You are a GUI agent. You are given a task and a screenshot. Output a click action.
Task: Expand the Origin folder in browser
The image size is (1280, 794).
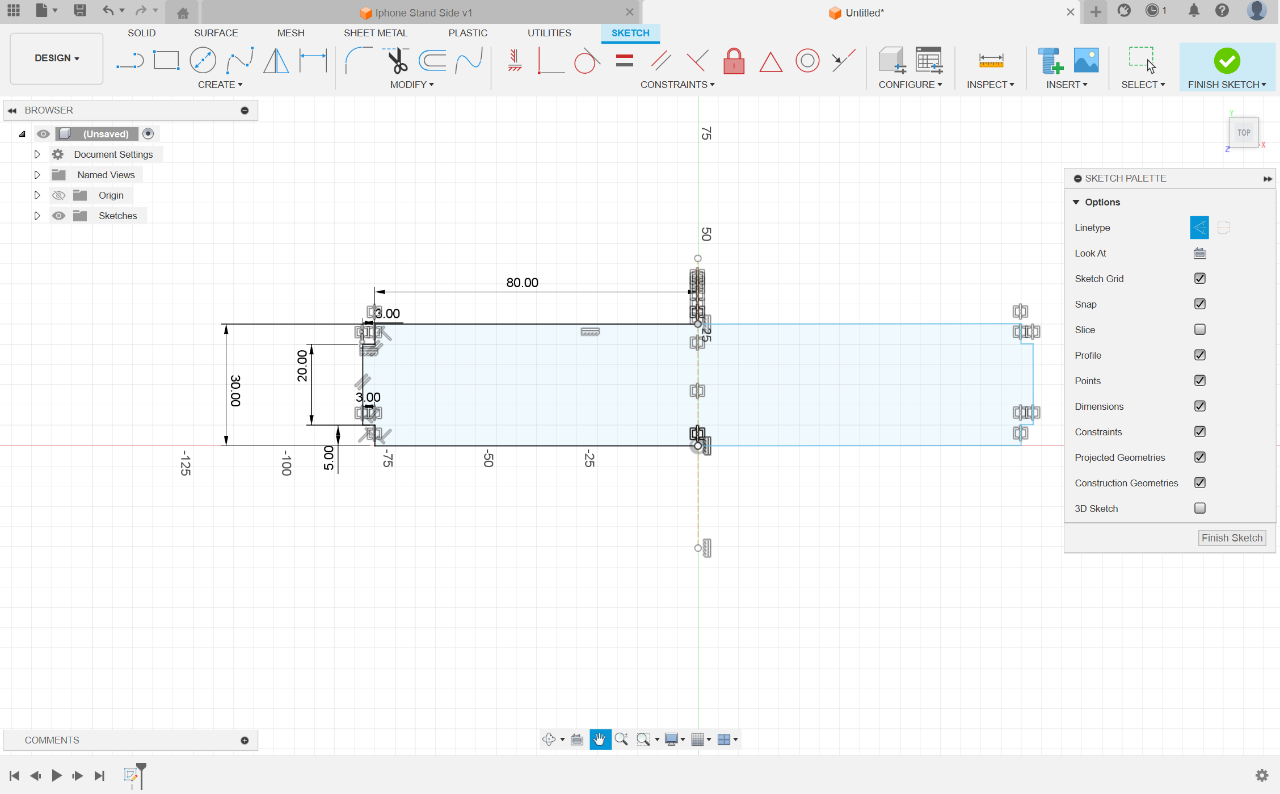36,195
